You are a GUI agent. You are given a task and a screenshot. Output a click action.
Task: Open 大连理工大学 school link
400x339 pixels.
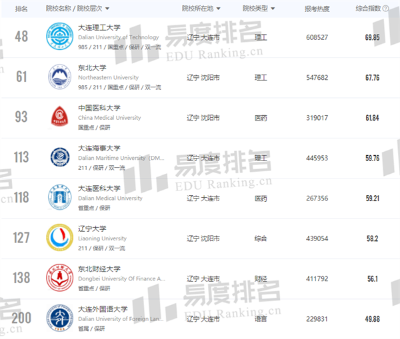point(99,27)
